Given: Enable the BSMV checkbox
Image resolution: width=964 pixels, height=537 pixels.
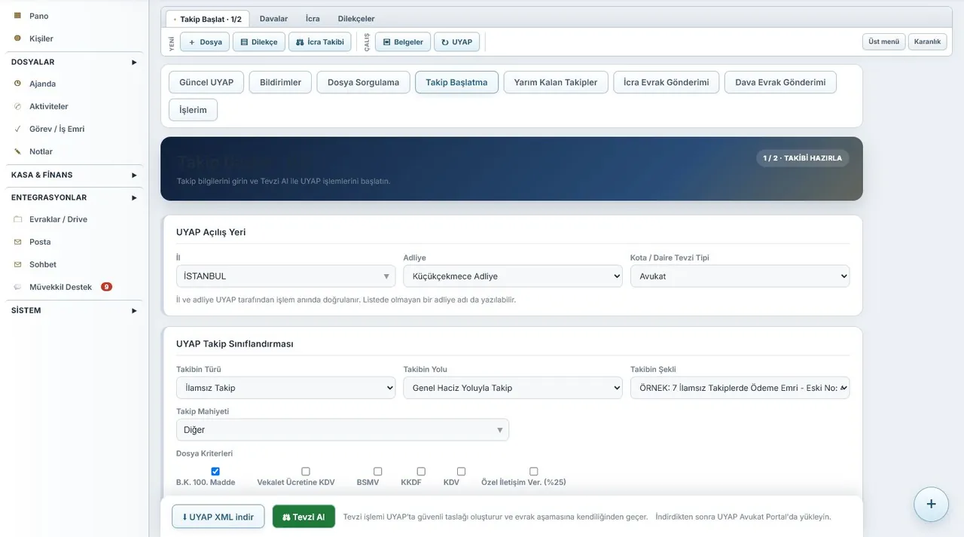Looking at the screenshot, I should (378, 471).
